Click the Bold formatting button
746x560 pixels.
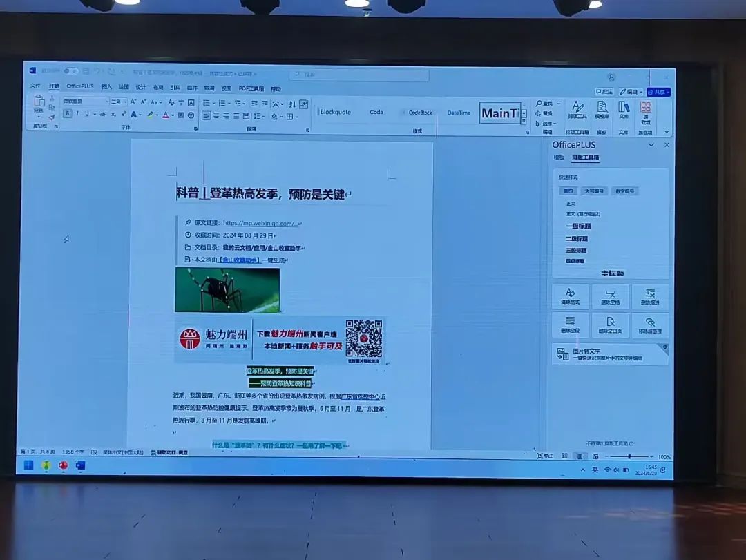point(68,115)
